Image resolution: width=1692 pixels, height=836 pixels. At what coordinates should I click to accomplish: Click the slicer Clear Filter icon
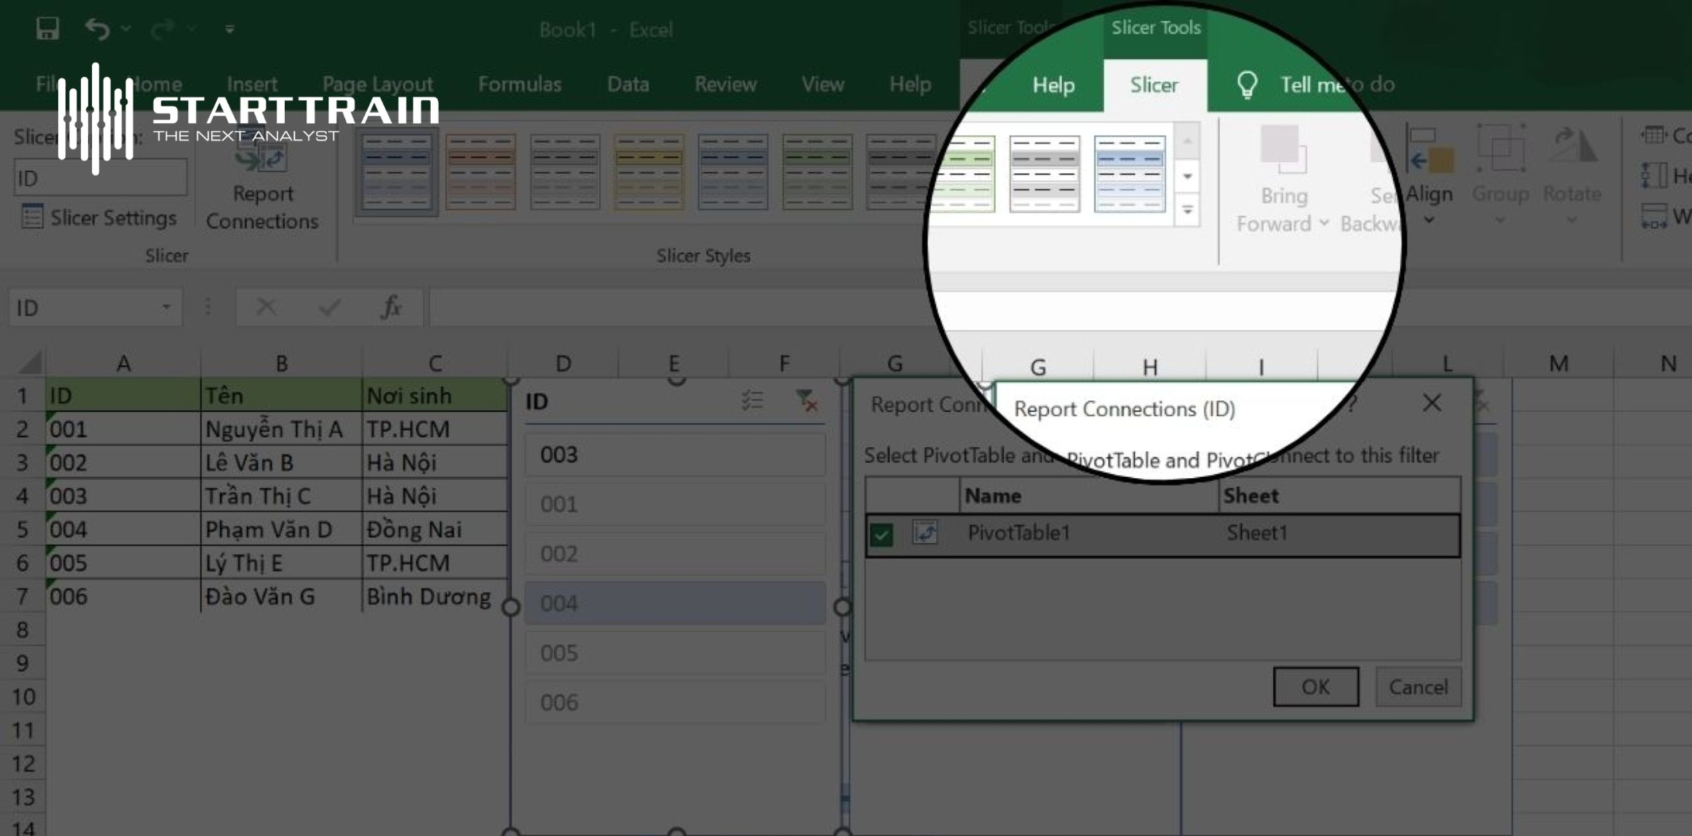807,400
